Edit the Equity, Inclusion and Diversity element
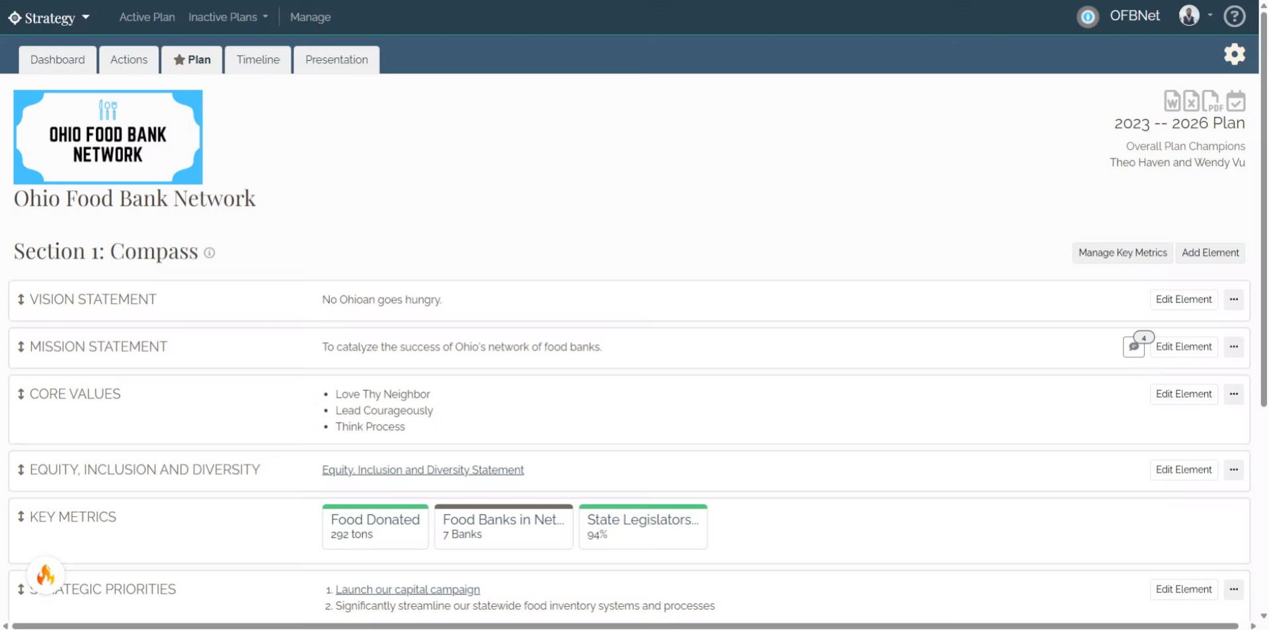1269x630 pixels. click(1183, 470)
